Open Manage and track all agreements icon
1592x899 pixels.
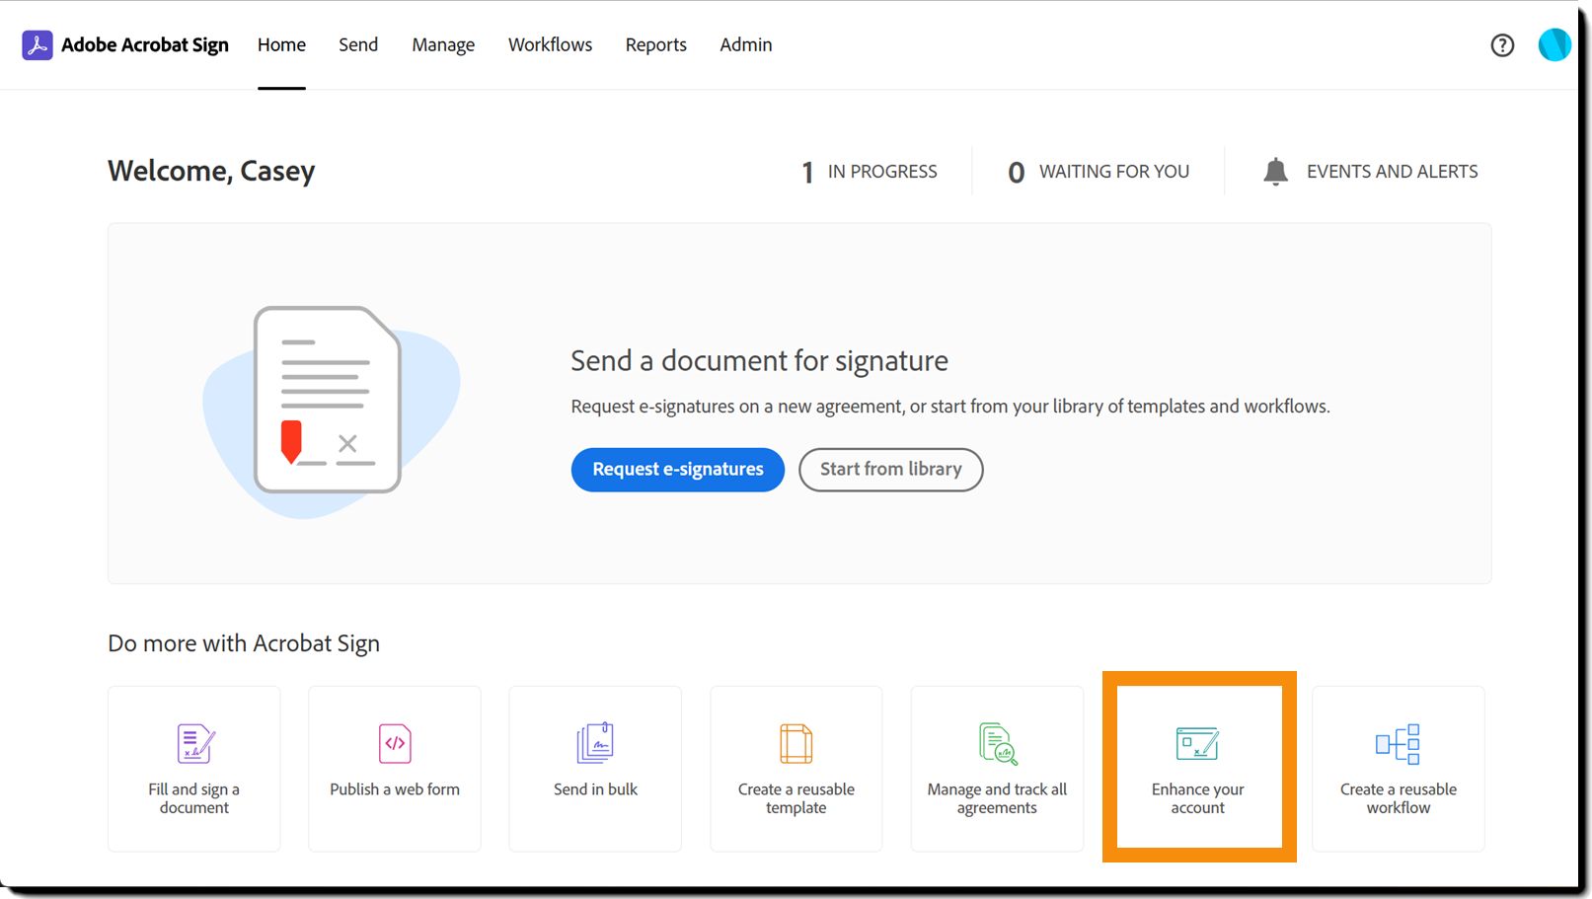coord(998,744)
